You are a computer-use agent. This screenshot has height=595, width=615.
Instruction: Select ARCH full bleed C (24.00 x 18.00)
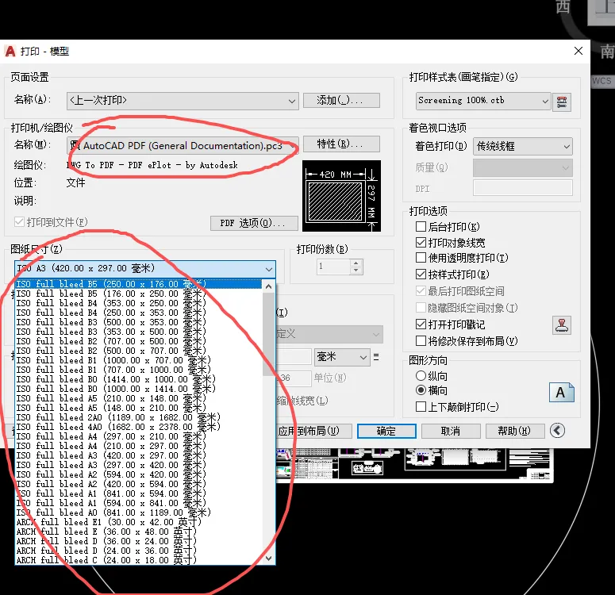point(138,560)
